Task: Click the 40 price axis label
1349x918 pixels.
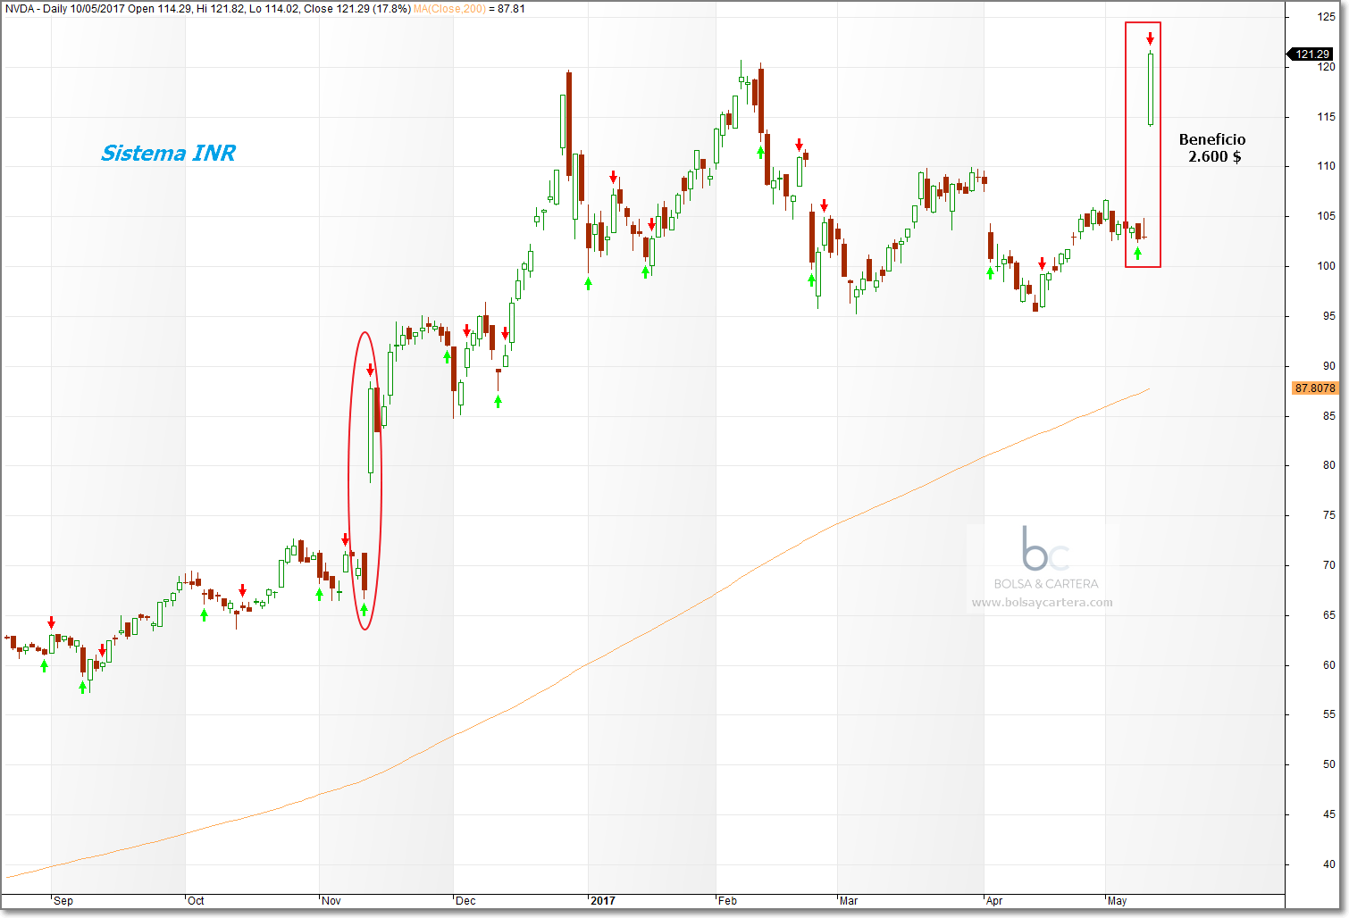Action: 1329,864
